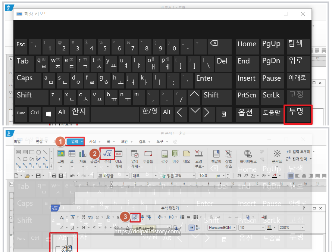
Task: Click the red 가 font color swatch
Action: click(275, 176)
